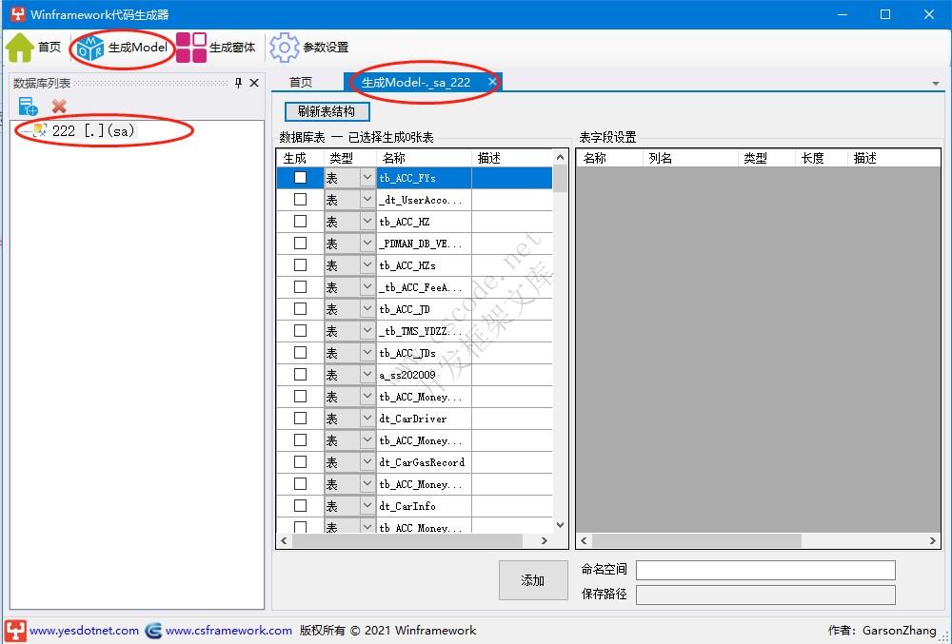This screenshot has height=644, width=952.
Task: Click the add database connection icon
Action: 27,106
